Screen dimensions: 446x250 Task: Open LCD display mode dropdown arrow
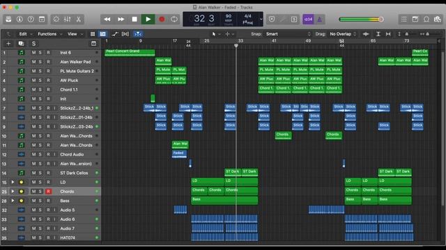coord(261,19)
